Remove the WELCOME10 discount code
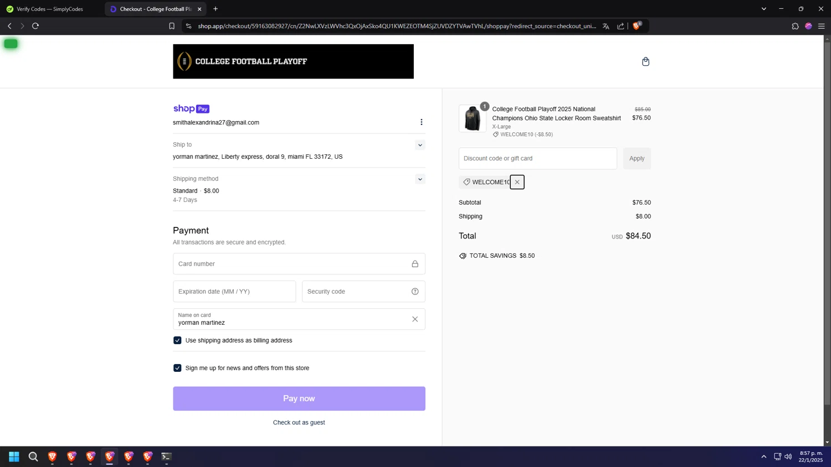 [x=517, y=182]
